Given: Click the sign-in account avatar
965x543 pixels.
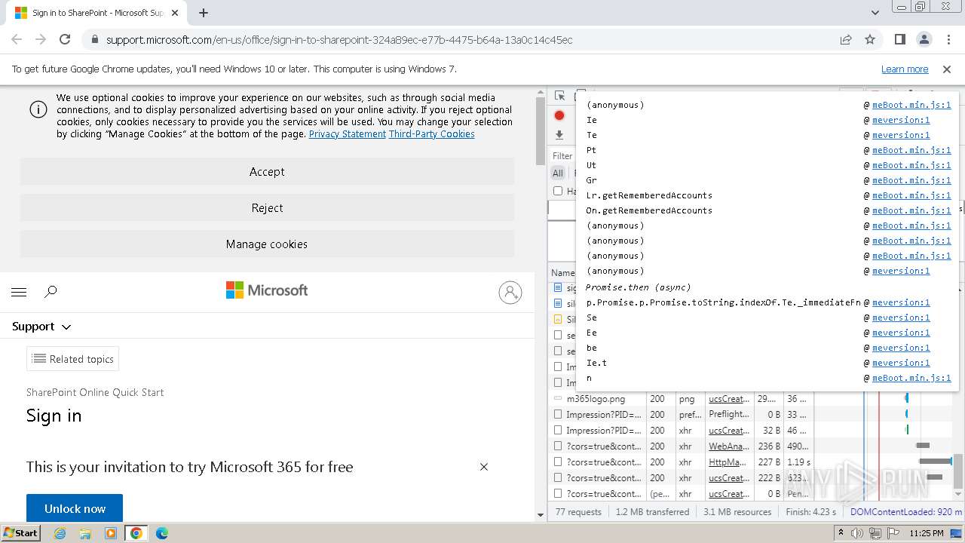Looking at the screenshot, I should click(x=510, y=292).
